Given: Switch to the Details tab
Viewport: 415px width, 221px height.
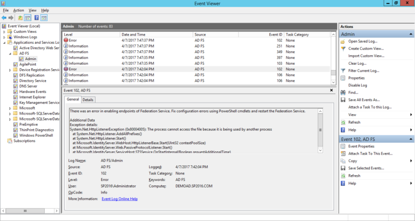Looking at the screenshot, I should 88,100.
